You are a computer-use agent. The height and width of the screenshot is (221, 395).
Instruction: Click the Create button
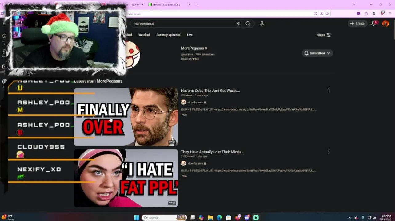pyautogui.click(x=357, y=23)
